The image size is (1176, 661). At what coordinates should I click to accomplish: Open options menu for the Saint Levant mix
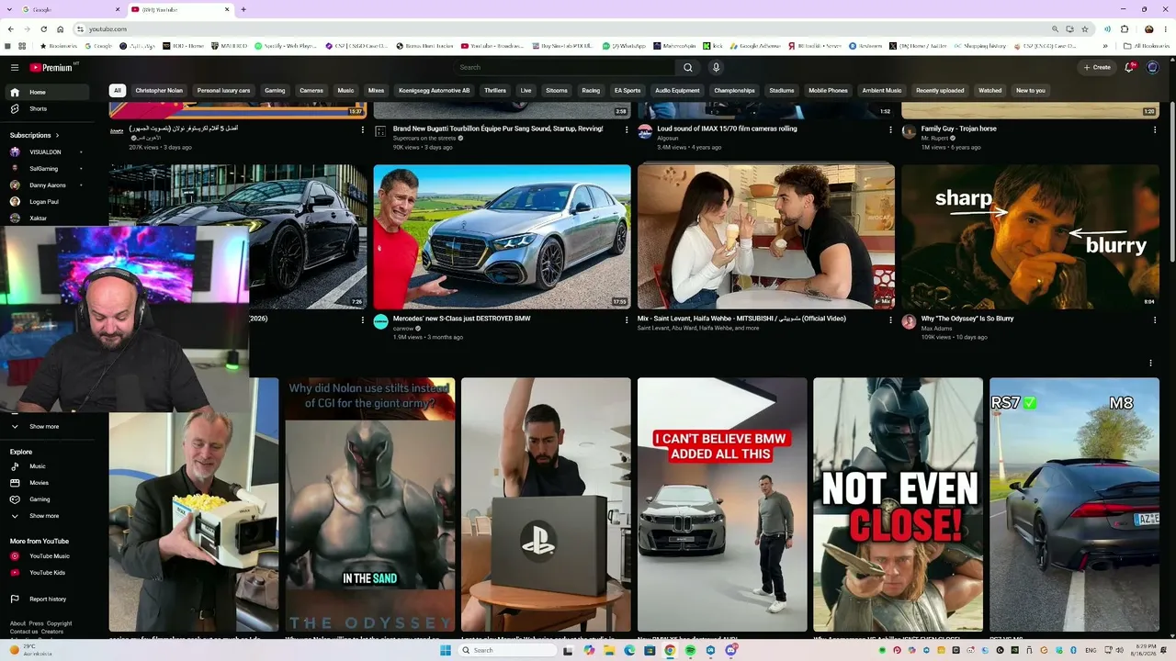click(x=890, y=319)
